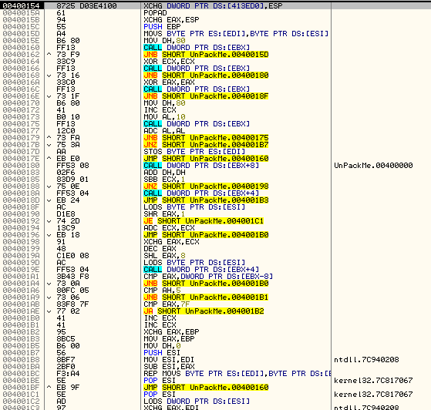Select the highlighted address 00400154 row
Viewport: 431px width, 410px height.
coord(216,5)
